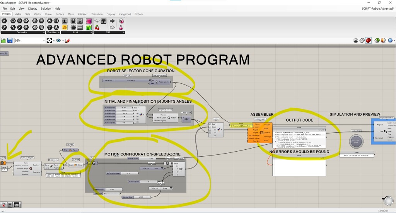Open file with the green folder icon

(x=3, y=41)
